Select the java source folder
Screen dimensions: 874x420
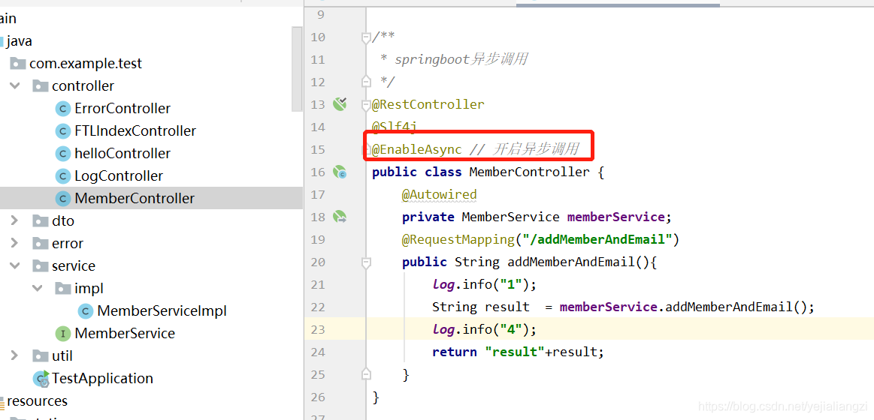pyautogui.click(x=20, y=41)
